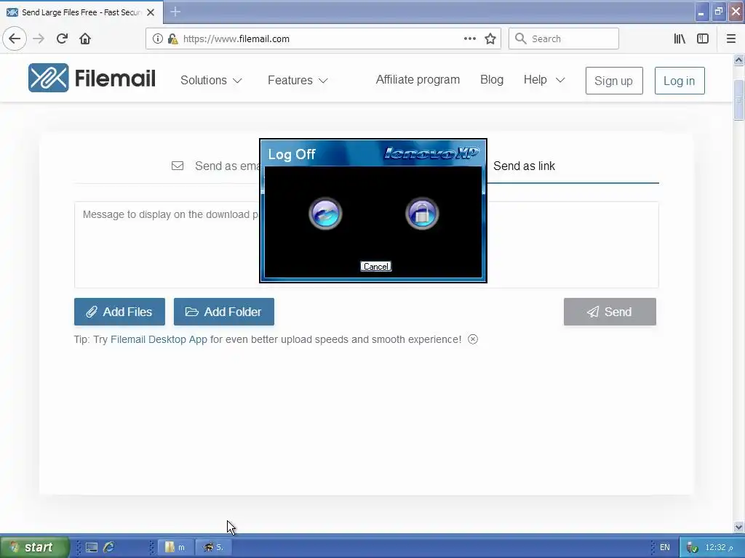
Task: Click the system tray security icon
Action: coord(693,548)
